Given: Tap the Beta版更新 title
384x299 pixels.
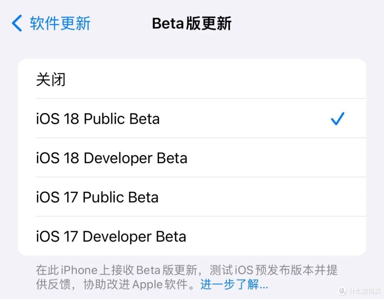Looking at the screenshot, I should (x=192, y=23).
